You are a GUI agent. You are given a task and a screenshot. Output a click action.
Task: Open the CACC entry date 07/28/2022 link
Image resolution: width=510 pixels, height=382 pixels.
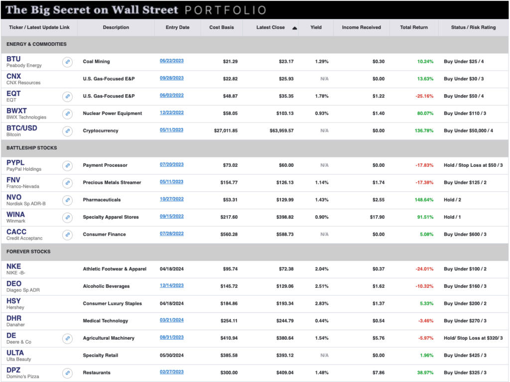pyautogui.click(x=171, y=233)
